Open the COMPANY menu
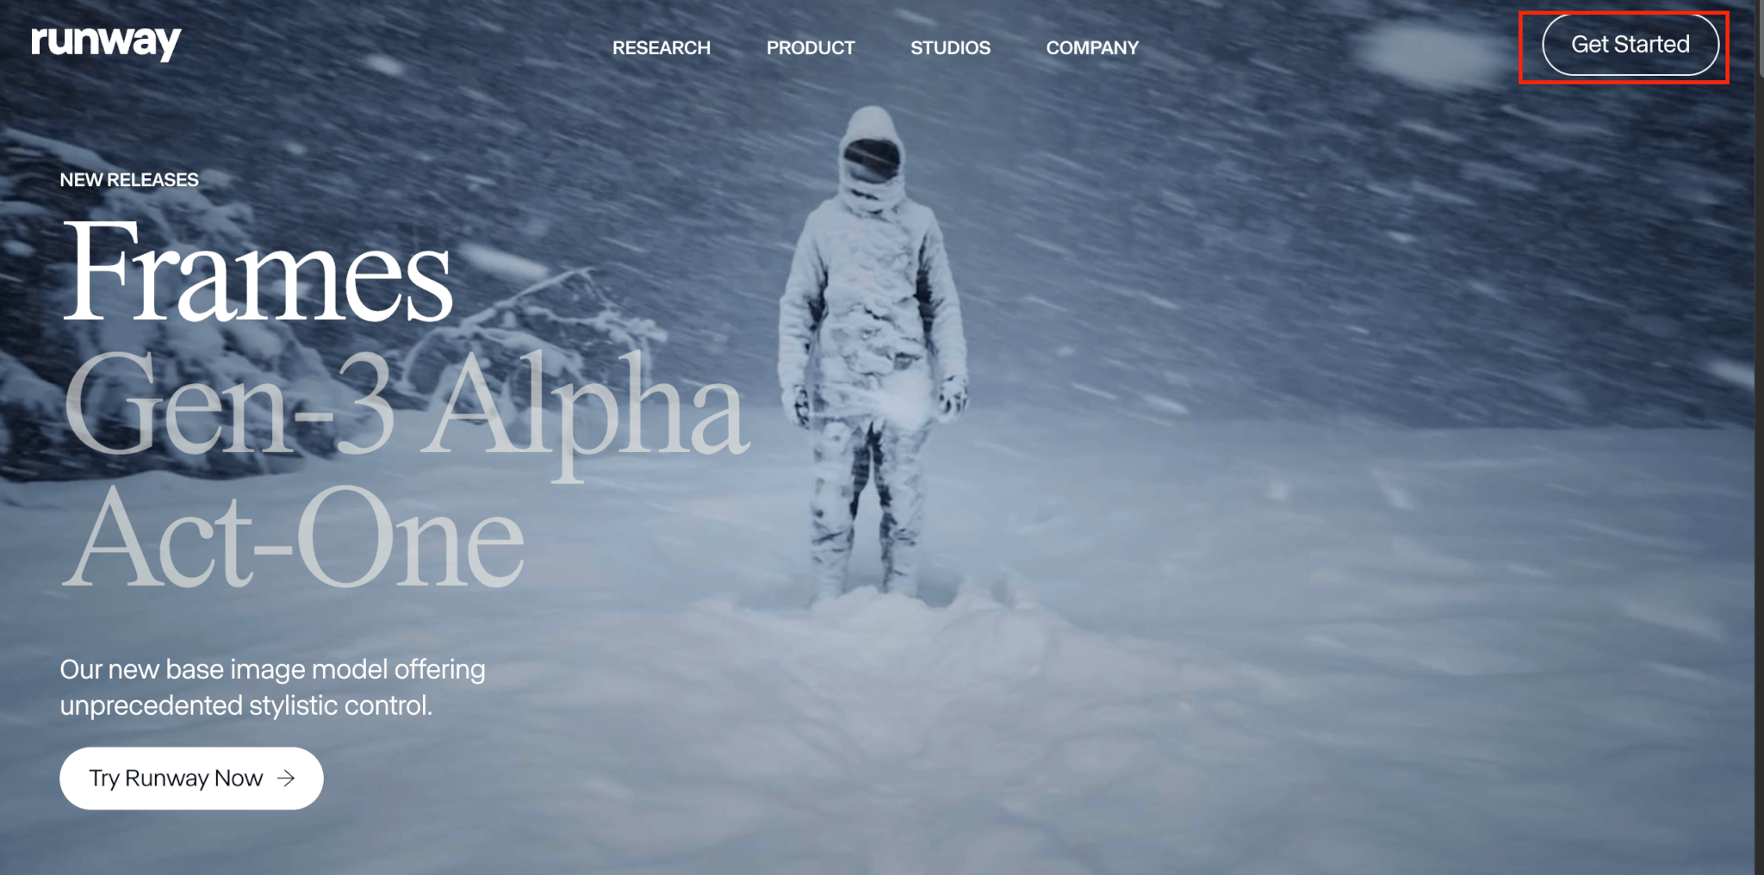Viewport: 1764px width, 875px height. [x=1092, y=48]
